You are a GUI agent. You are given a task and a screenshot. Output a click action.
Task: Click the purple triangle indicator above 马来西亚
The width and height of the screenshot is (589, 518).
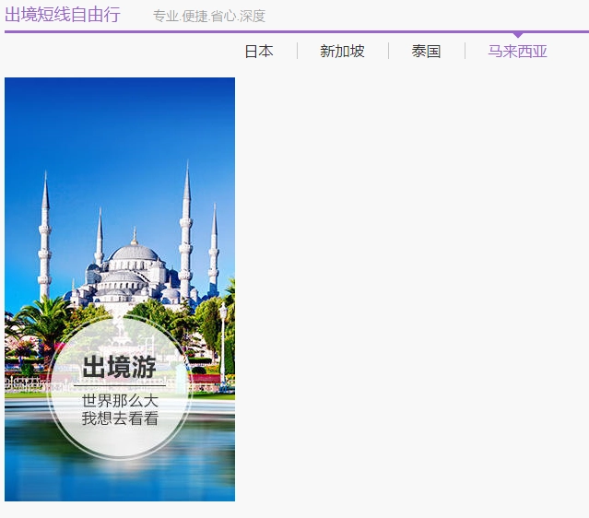coord(517,35)
